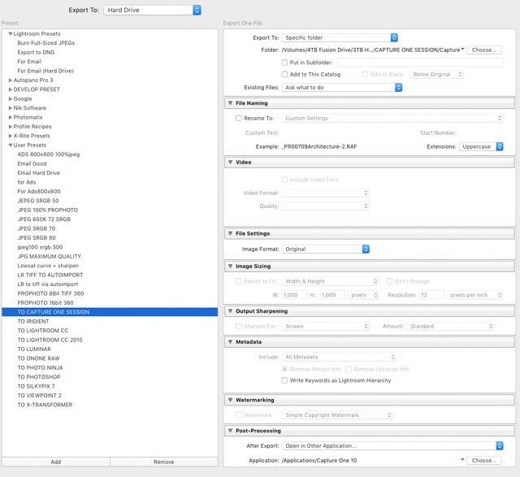
Task: Open the Existing Files dropdown
Action: [x=342, y=87]
